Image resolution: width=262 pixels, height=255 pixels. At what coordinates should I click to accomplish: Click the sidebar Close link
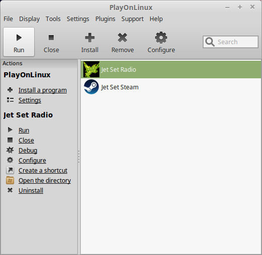(x=26, y=140)
